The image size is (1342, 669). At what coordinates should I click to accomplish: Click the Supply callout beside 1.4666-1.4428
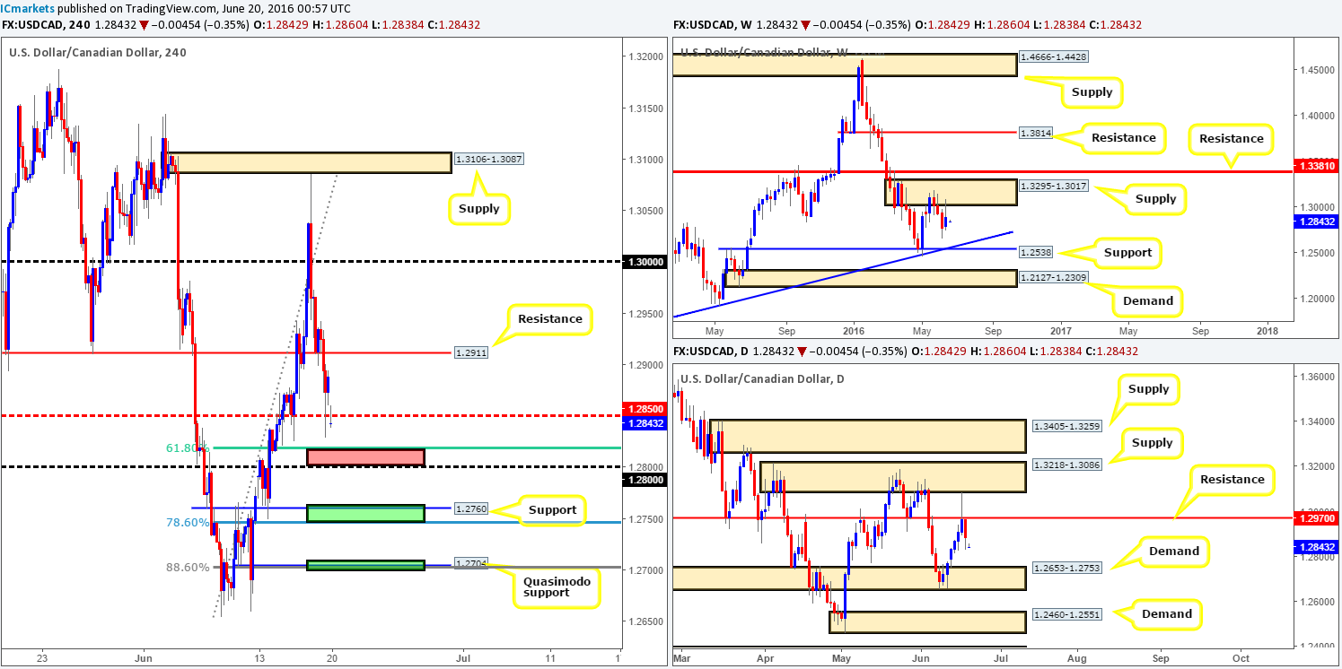tap(1092, 92)
